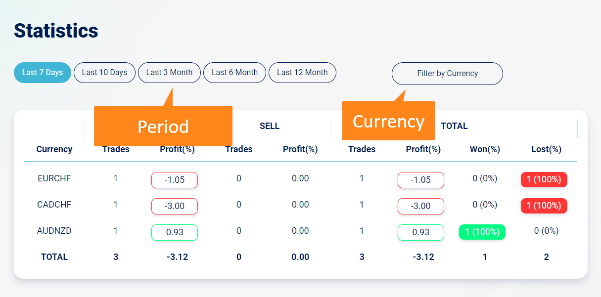Click the CADCHF currency row label
The height and width of the screenshot is (297, 601).
click(54, 205)
